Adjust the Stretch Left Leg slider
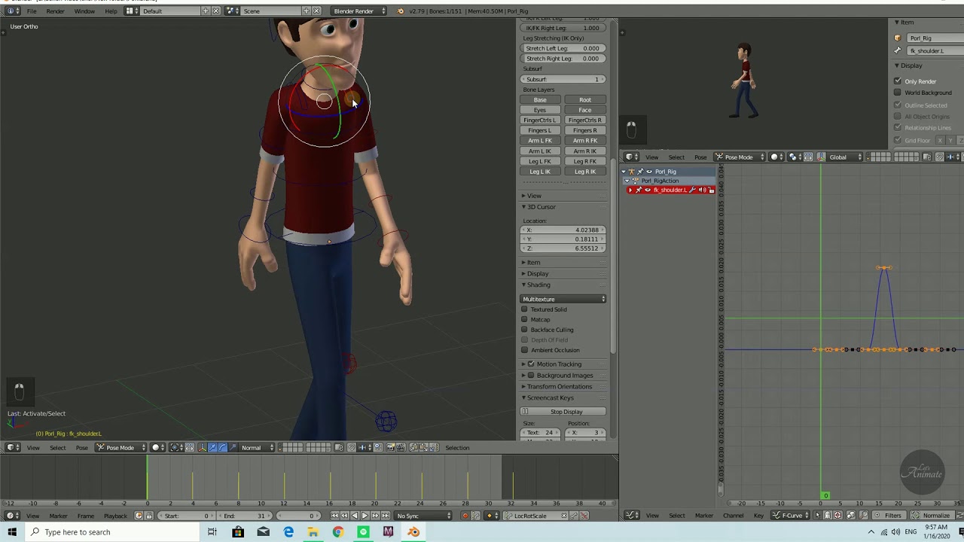This screenshot has height=542, width=964. point(563,48)
